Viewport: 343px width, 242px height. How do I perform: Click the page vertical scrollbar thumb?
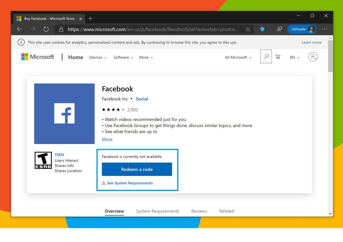330,56
